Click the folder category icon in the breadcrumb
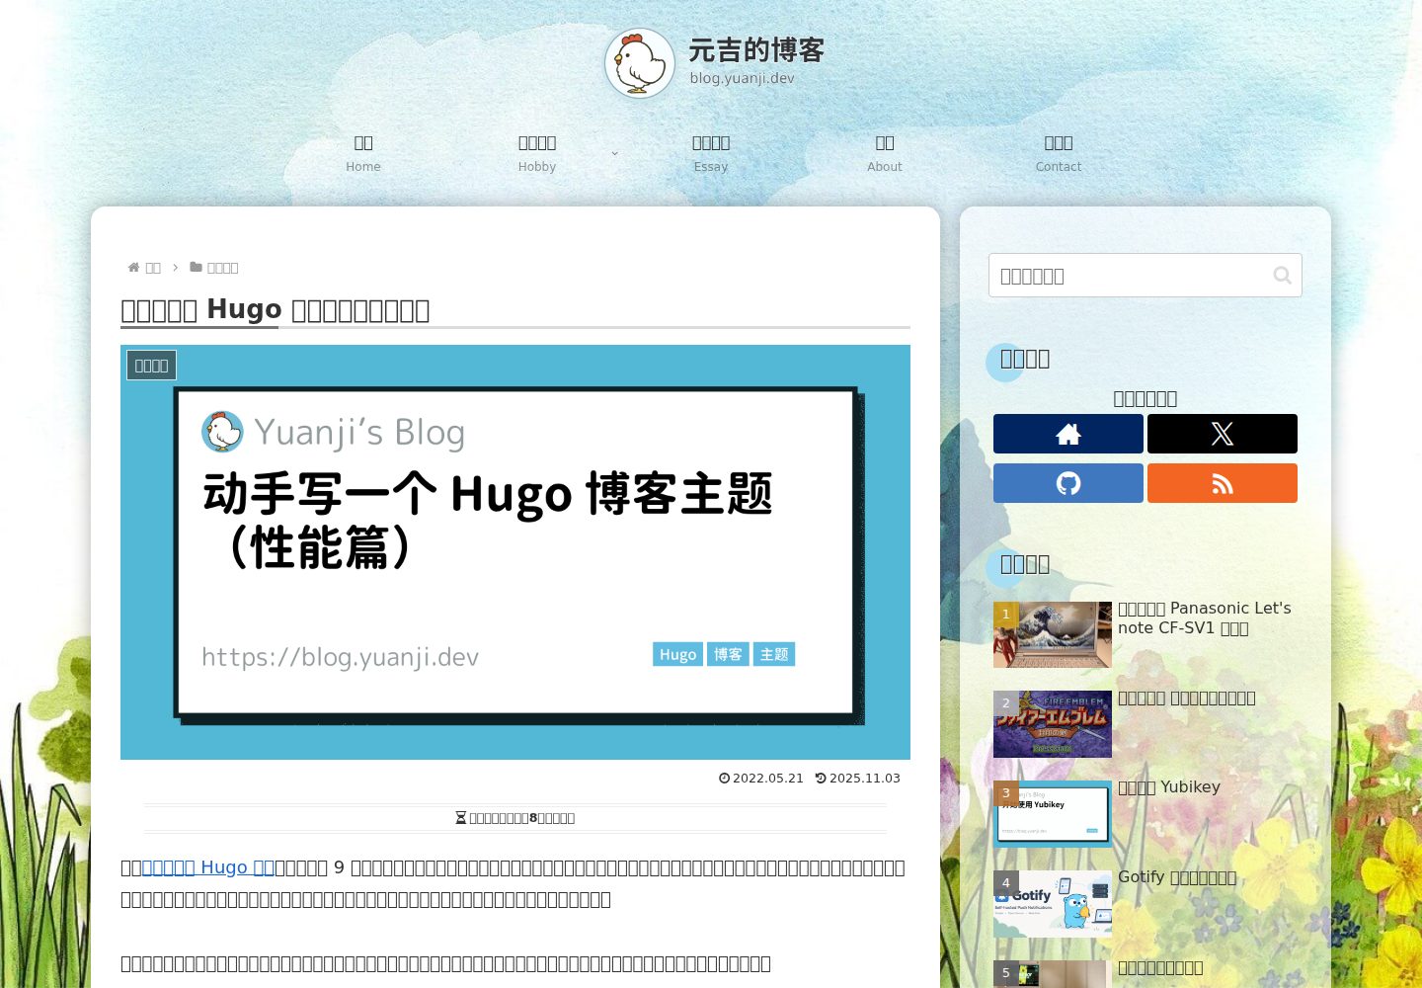Screen dimensions: 1422x988 (196, 267)
